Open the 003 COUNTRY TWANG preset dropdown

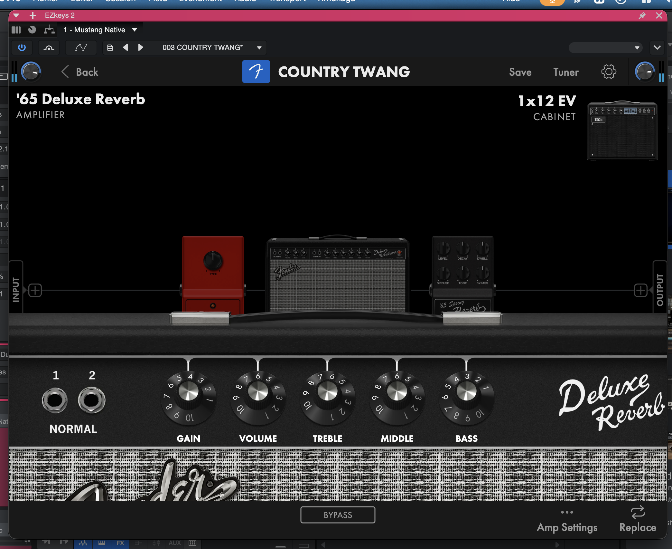click(x=259, y=48)
